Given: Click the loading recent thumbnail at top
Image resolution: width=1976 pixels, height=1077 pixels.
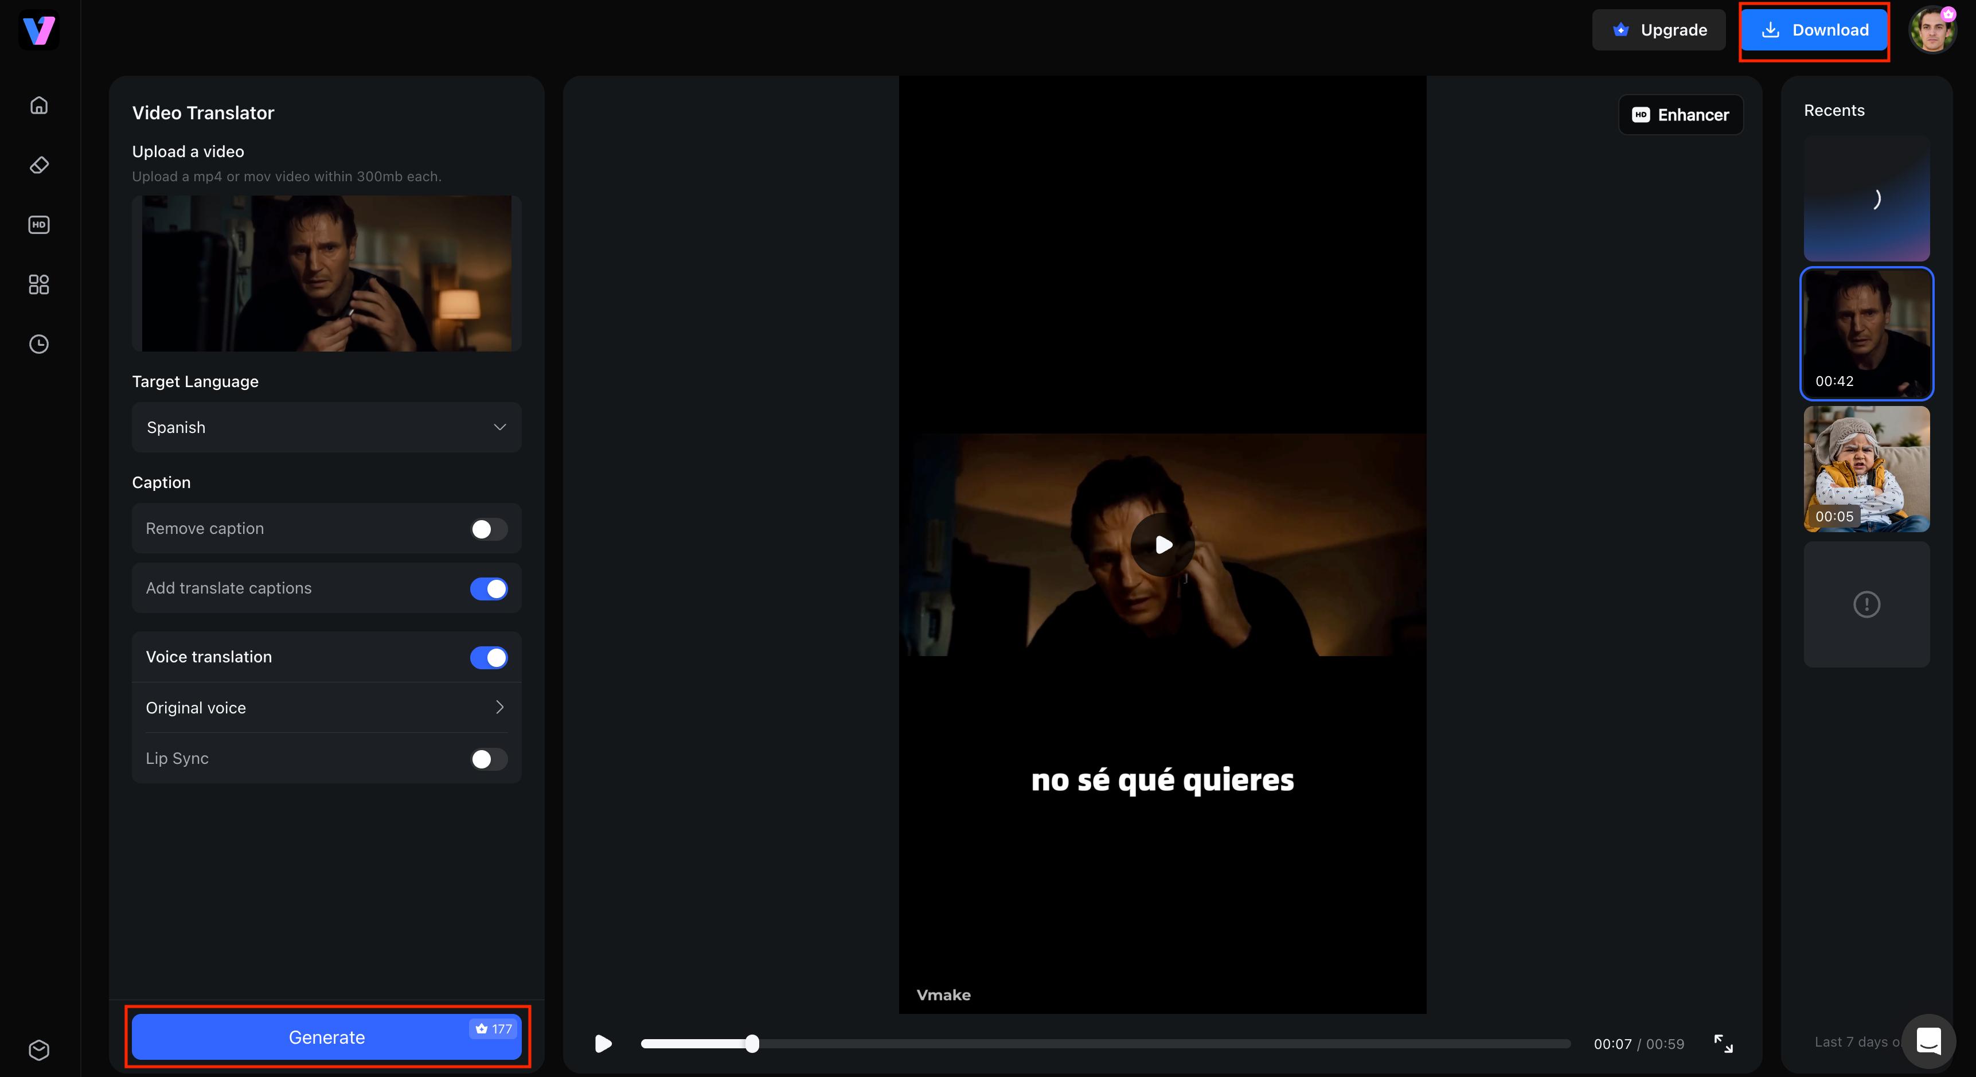Looking at the screenshot, I should (1866, 198).
